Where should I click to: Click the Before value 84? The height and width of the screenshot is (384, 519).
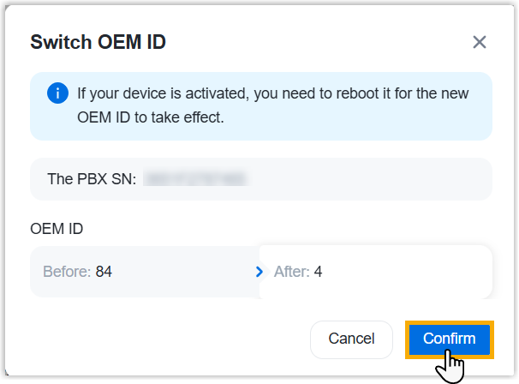(104, 272)
